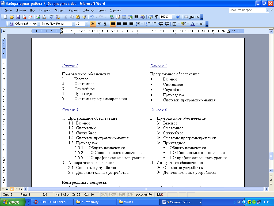
Task: Click the Список 1 heading link
Action: 70,66
